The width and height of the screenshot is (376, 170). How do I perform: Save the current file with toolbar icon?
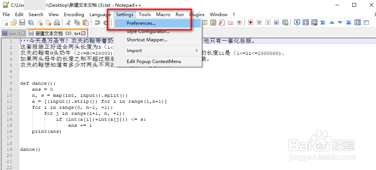[x=22, y=23]
